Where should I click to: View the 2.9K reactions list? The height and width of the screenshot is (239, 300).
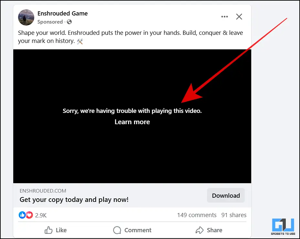(41, 215)
